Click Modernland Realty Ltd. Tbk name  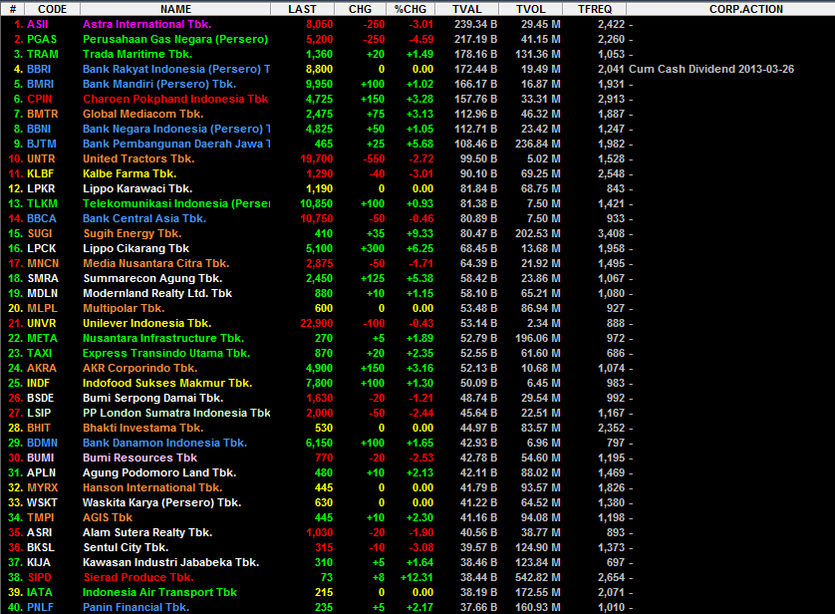(157, 293)
